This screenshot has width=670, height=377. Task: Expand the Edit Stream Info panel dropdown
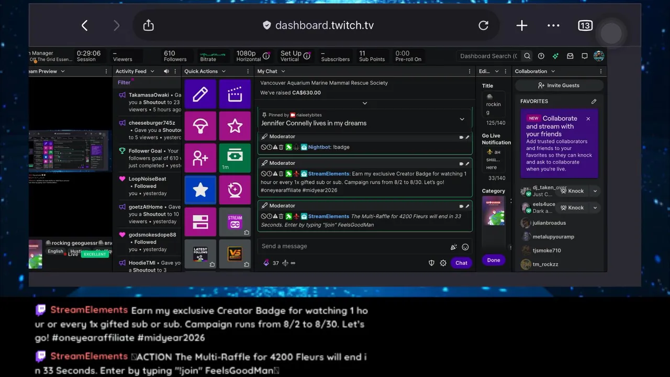point(496,71)
